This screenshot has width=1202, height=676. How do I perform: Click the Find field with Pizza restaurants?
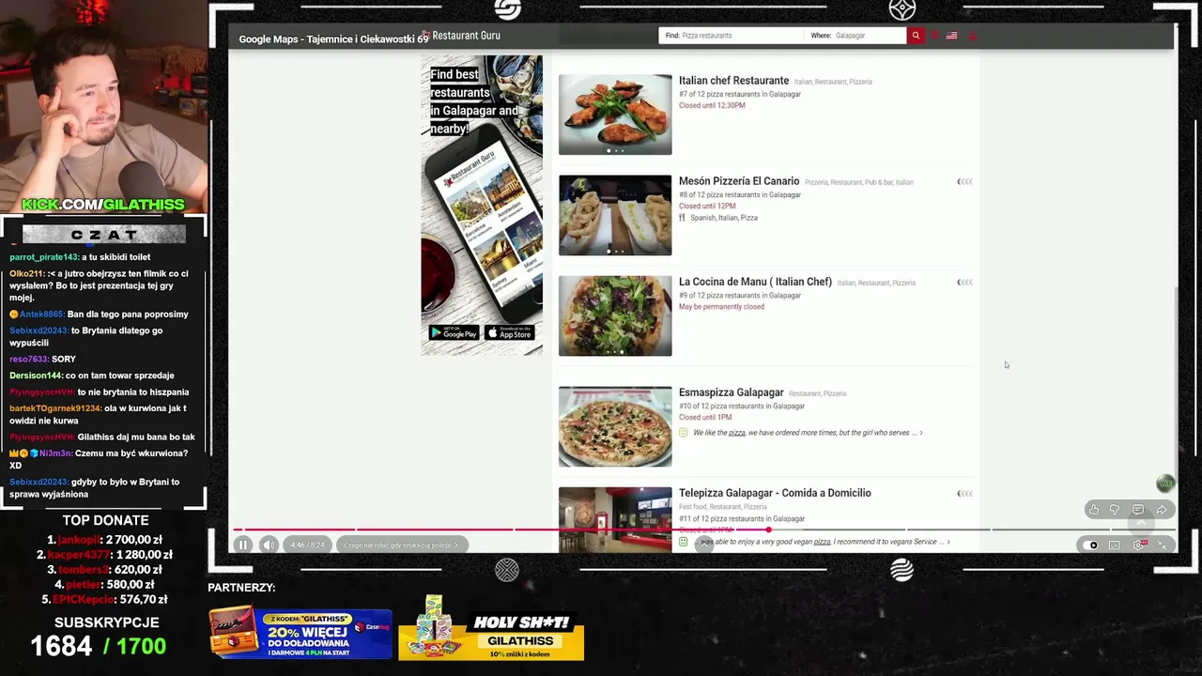(732, 36)
